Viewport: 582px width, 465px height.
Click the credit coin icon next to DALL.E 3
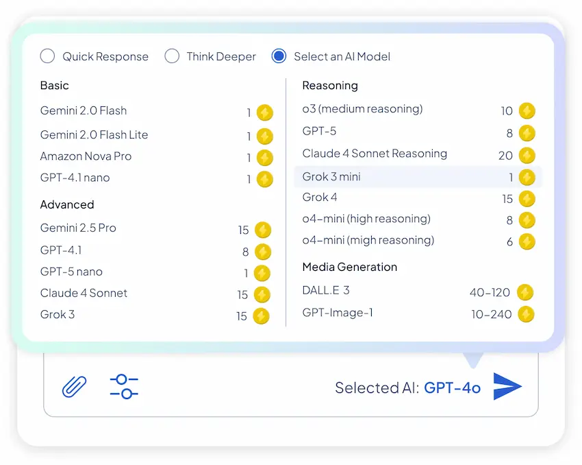pyautogui.click(x=525, y=292)
